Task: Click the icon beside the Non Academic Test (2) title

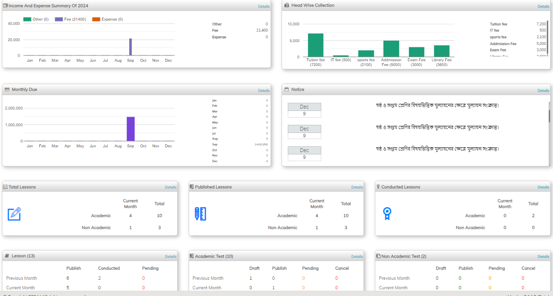Action: (x=378, y=256)
